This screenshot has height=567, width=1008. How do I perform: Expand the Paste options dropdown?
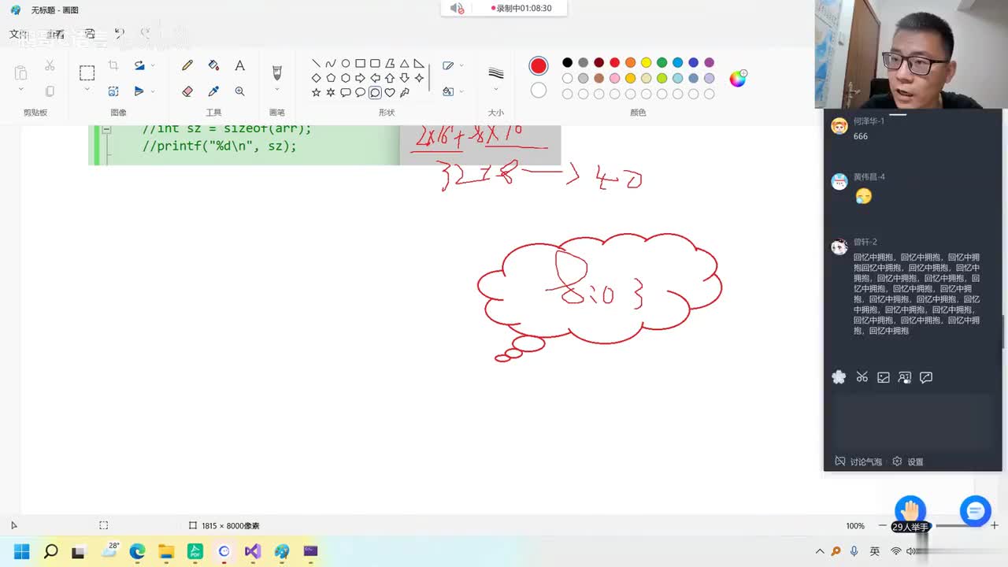click(x=20, y=90)
